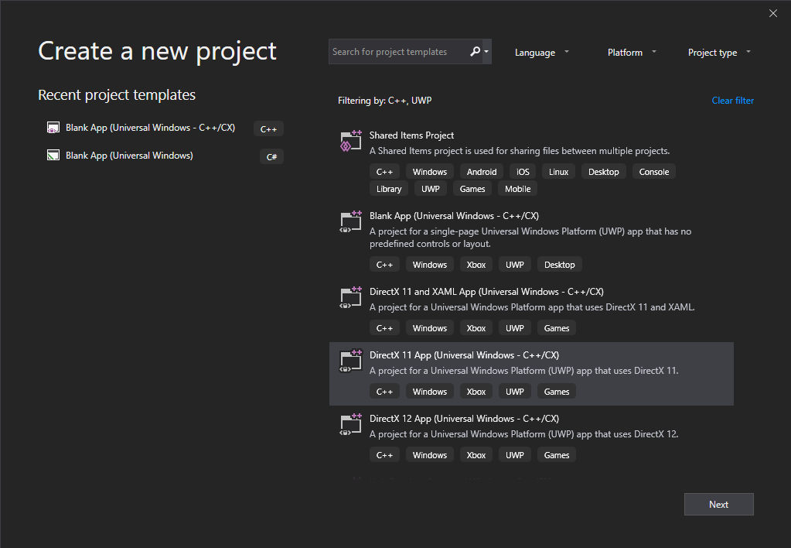Click recent Blank App C++/CX icon

(x=53, y=128)
